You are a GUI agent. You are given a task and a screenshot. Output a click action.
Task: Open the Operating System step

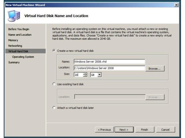pyautogui.click(x=23, y=57)
